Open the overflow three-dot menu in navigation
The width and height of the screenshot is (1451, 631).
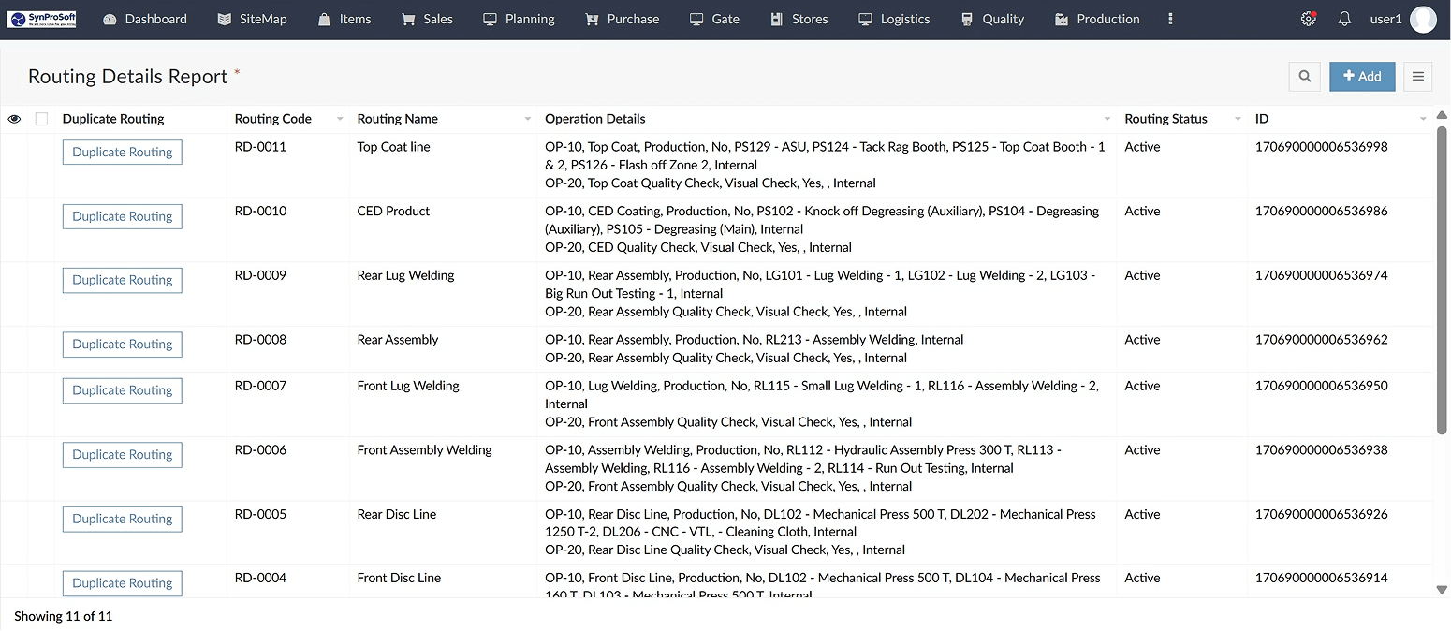[1170, 18]
